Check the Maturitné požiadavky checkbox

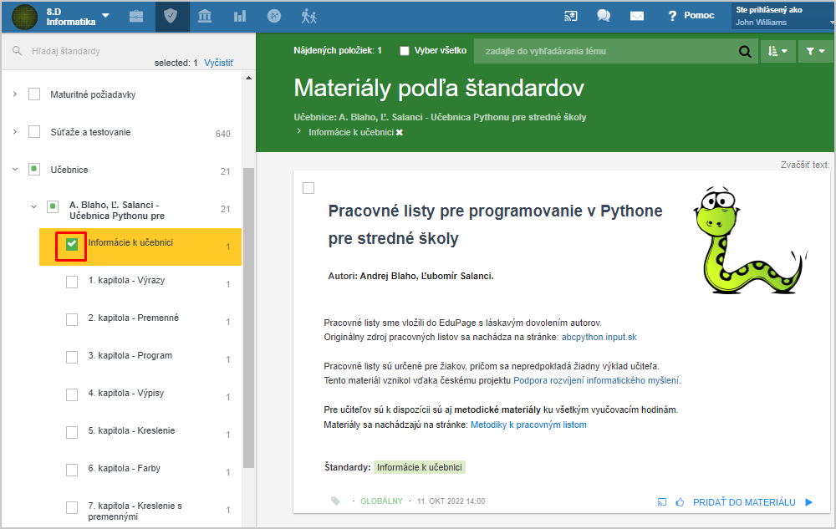coord(34,94)
